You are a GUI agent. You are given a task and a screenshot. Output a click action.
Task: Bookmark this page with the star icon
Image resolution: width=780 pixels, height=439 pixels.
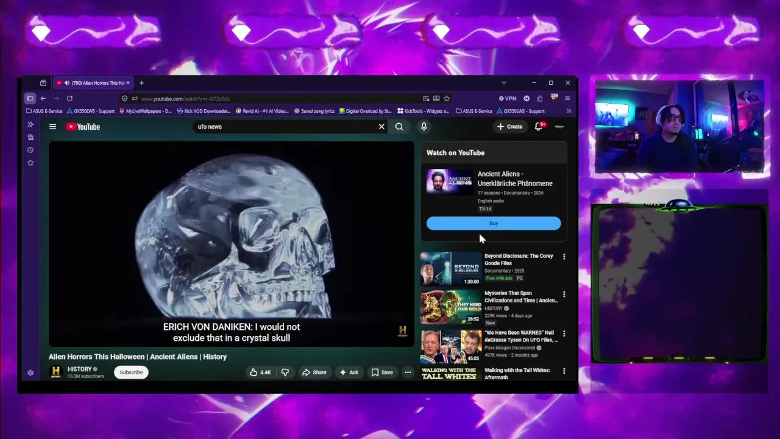[447, 98]
